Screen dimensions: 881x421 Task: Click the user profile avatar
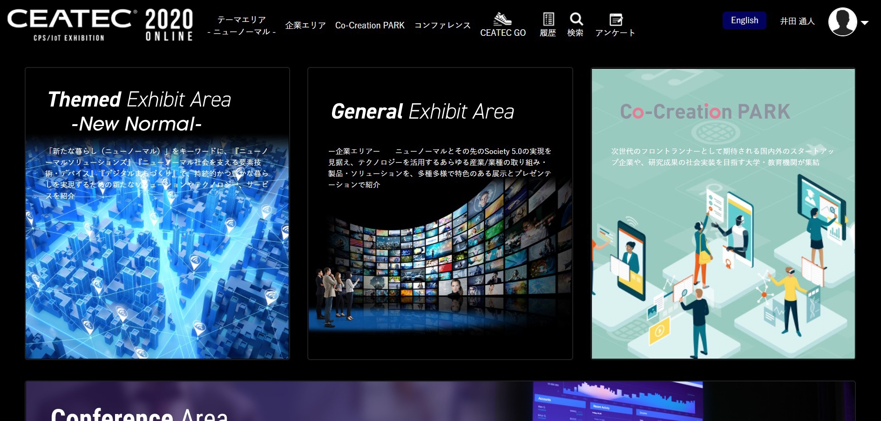842,21
